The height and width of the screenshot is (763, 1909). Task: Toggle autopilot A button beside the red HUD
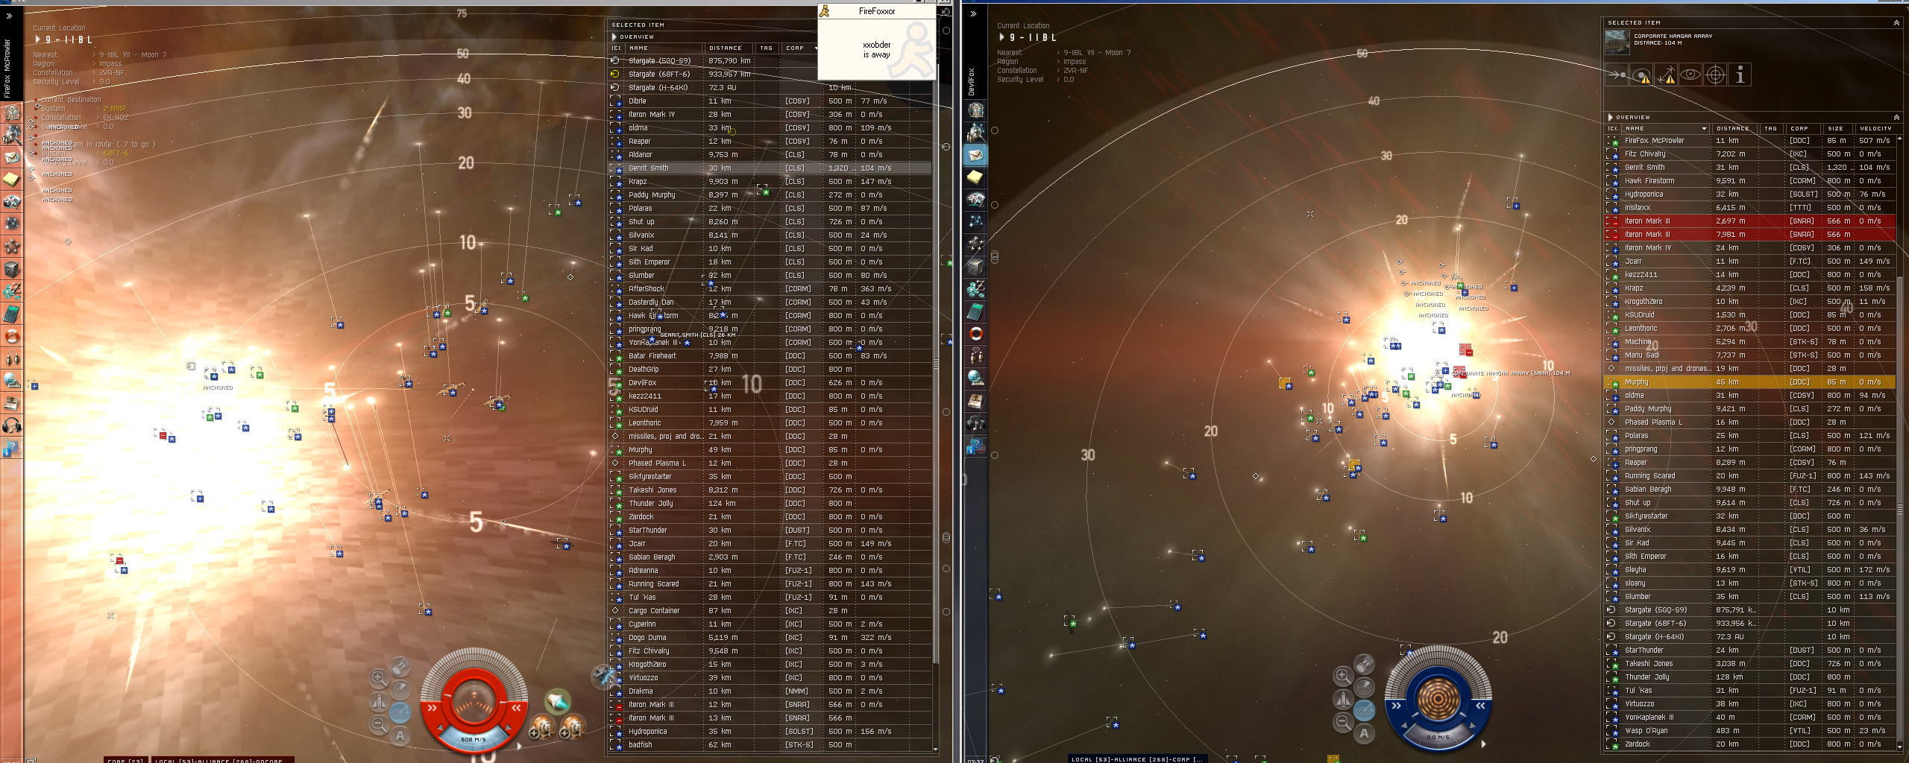coord(400,735)
